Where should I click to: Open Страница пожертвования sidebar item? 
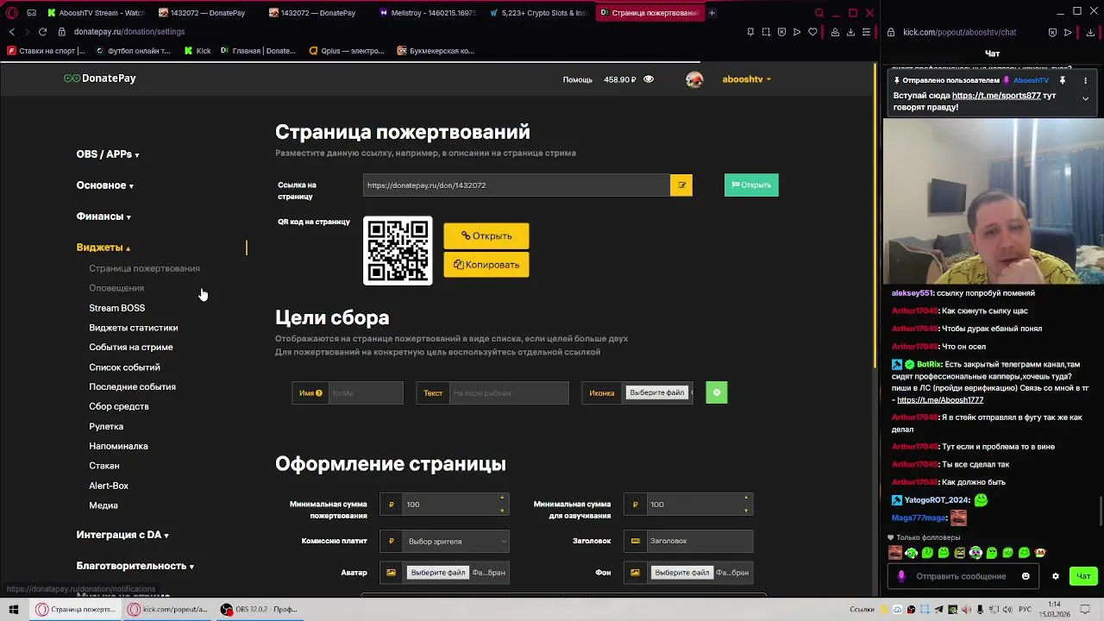pyautogui.click(x=144, y=268)
